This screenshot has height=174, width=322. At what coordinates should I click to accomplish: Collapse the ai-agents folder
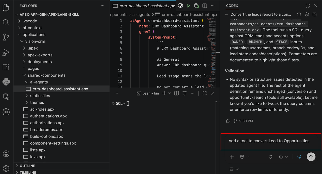click(39, 82)
